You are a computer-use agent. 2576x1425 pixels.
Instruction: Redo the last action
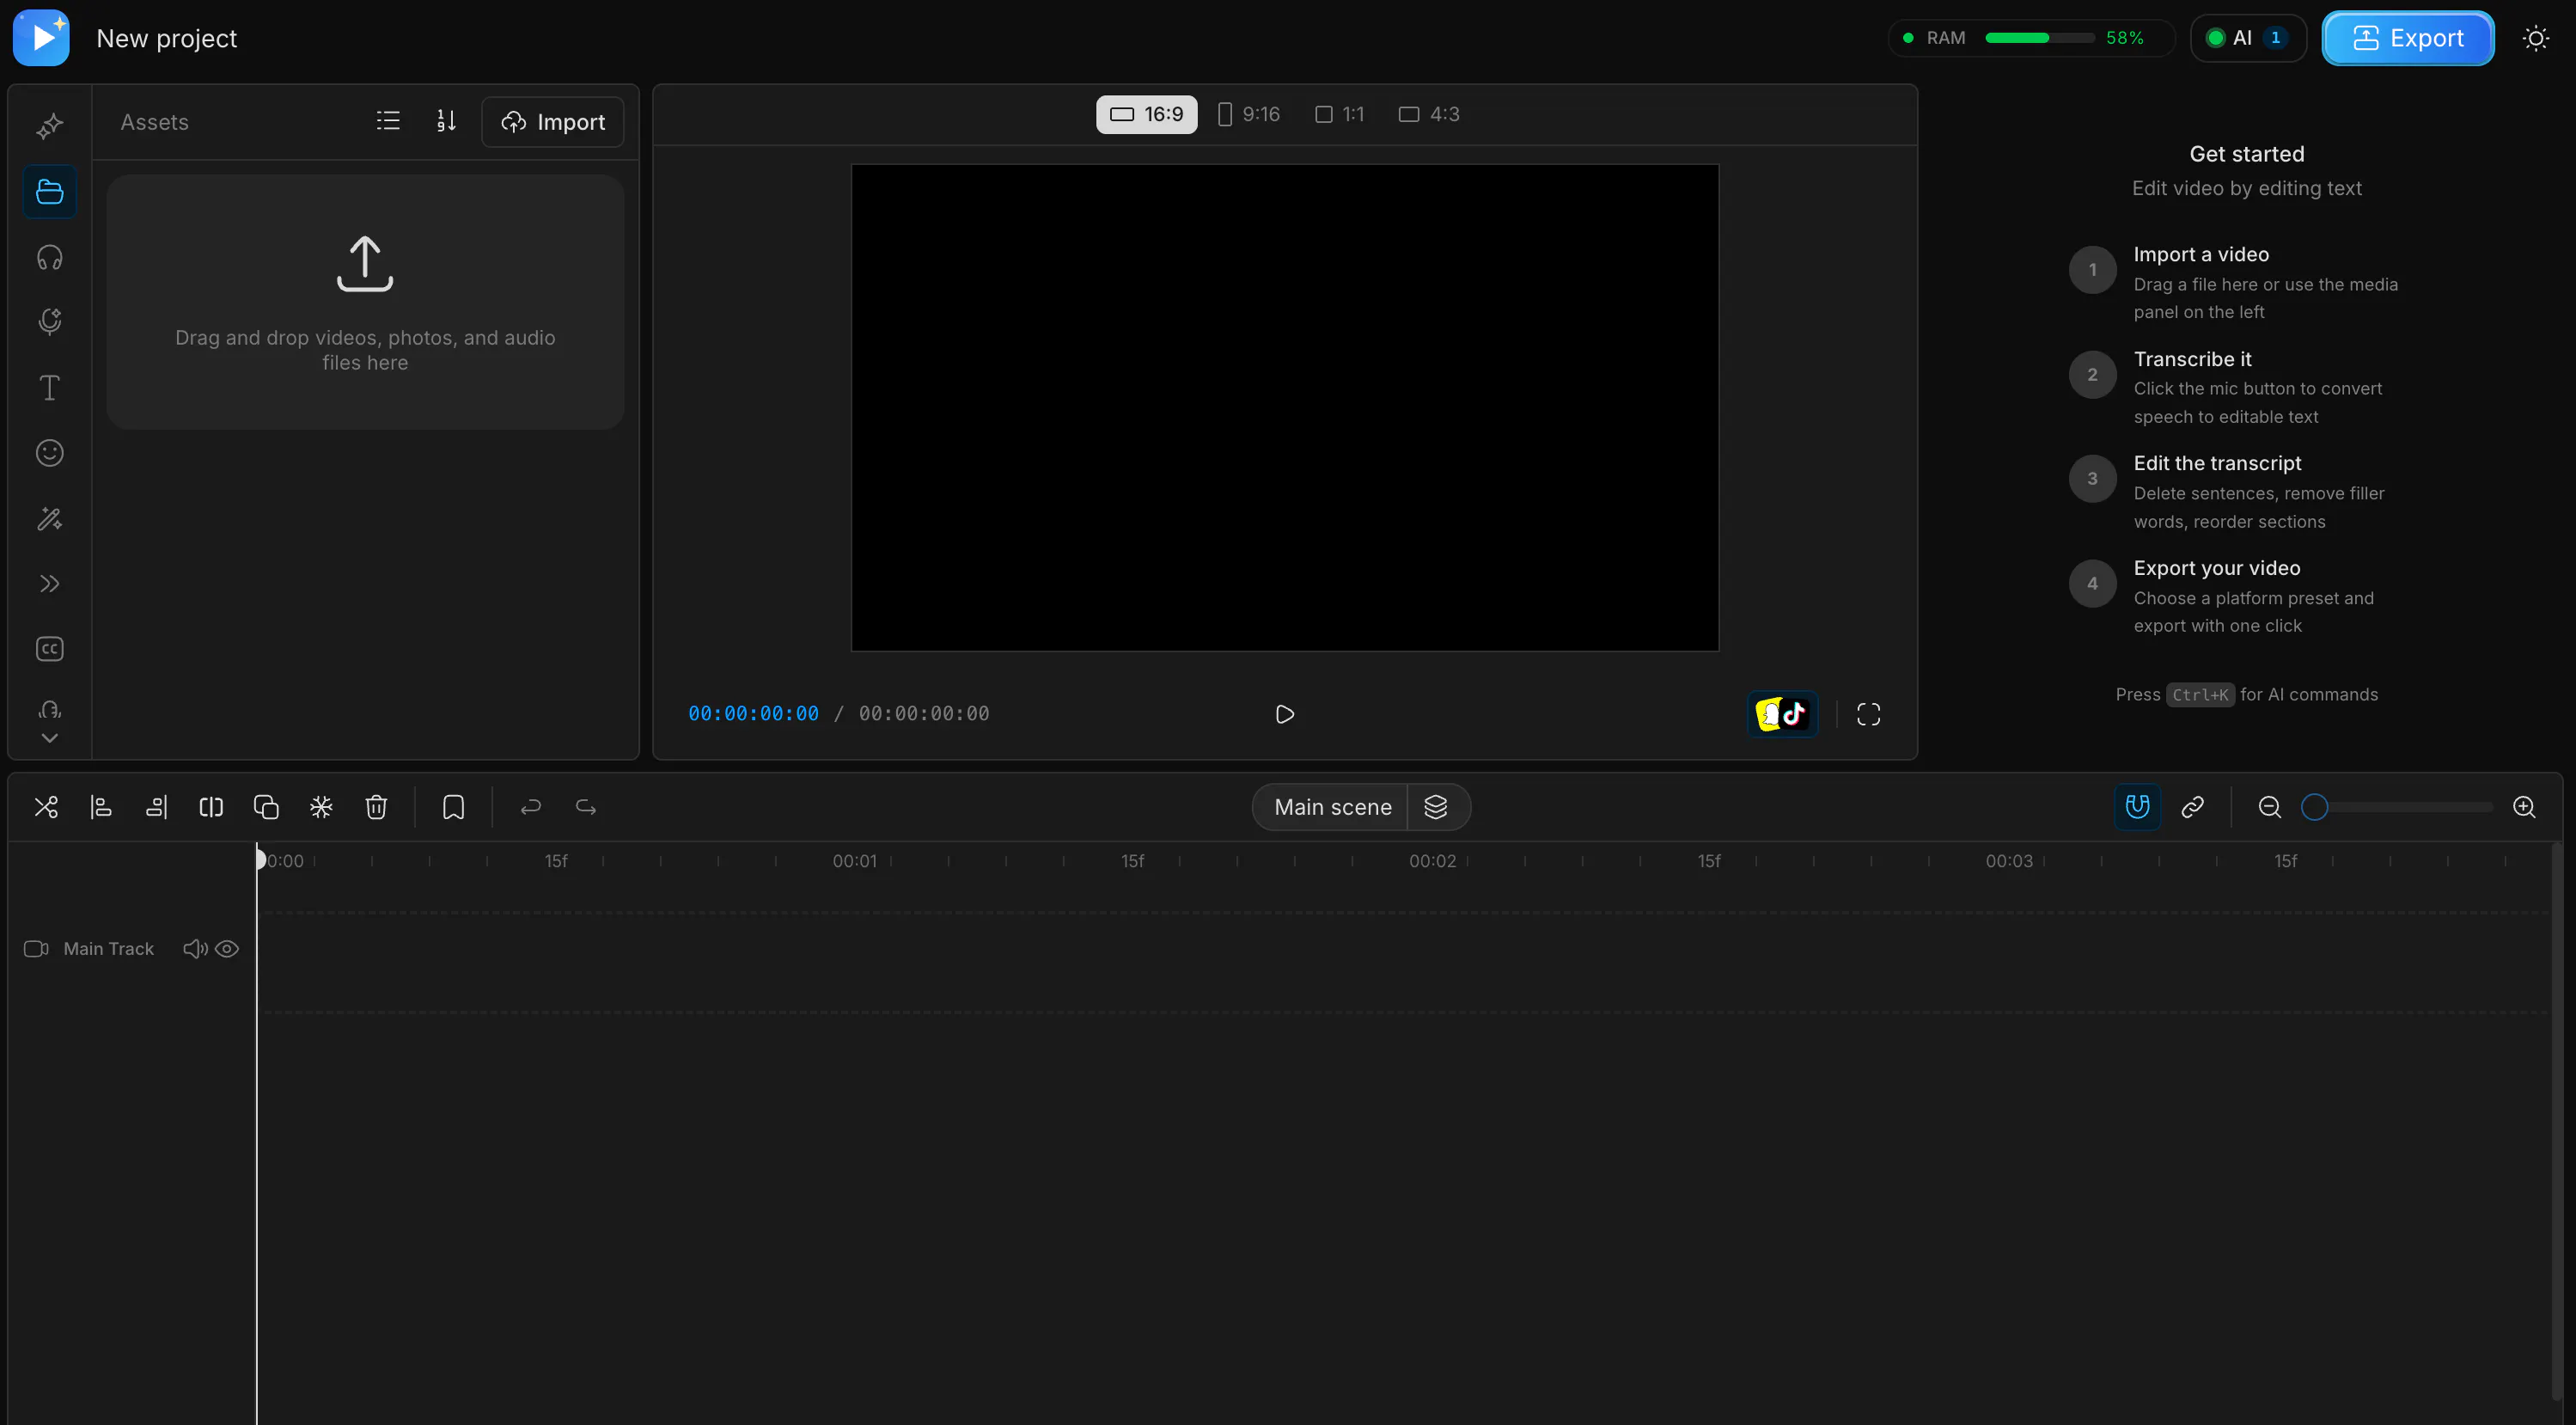pos(586,807)
